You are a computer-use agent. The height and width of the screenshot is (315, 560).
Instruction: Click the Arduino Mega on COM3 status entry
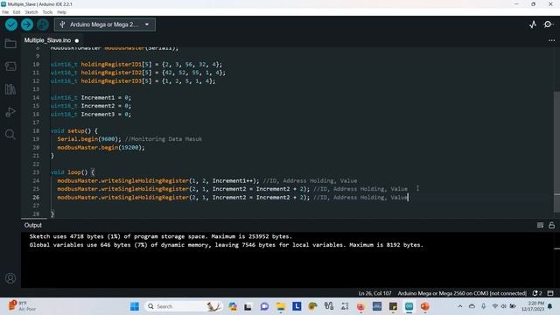tap(462, 293)
